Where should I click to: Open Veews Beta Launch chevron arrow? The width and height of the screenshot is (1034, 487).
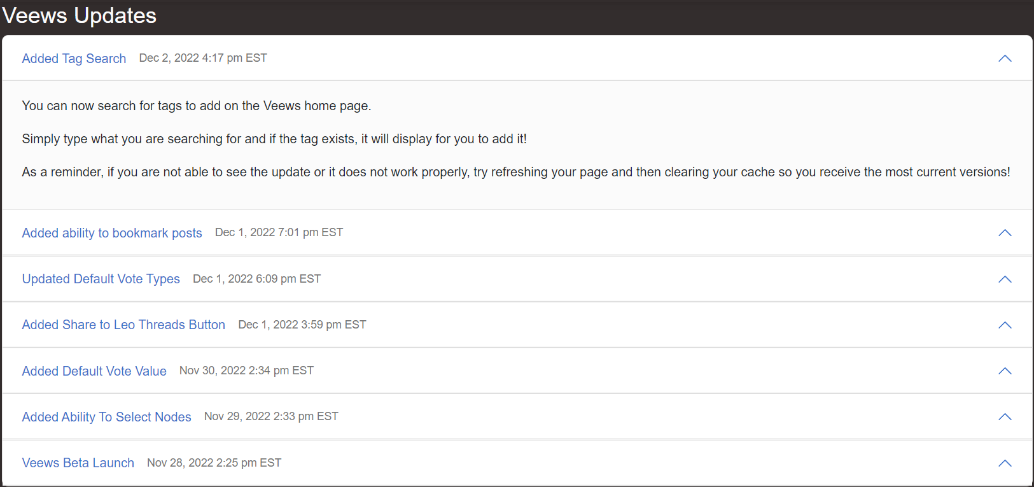[1005, 463]
